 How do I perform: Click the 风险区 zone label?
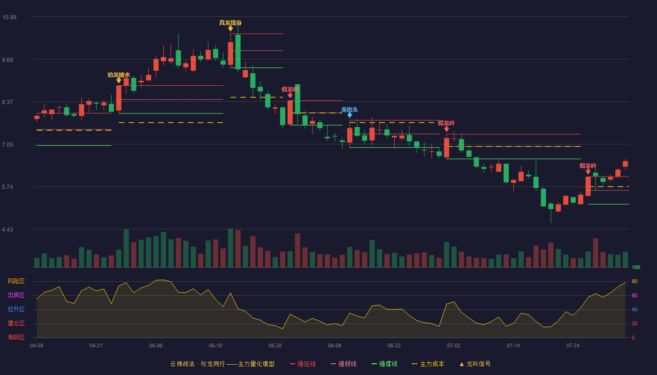click(x=16, y=281)
